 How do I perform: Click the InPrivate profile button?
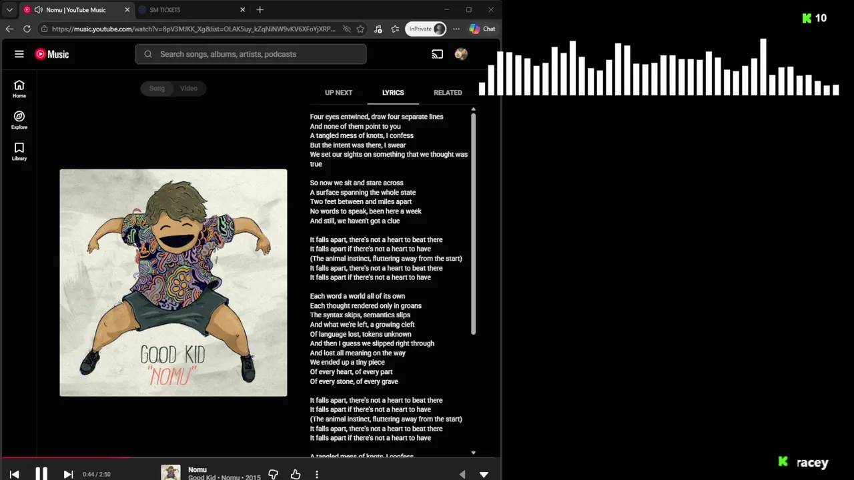pos(426,29)
